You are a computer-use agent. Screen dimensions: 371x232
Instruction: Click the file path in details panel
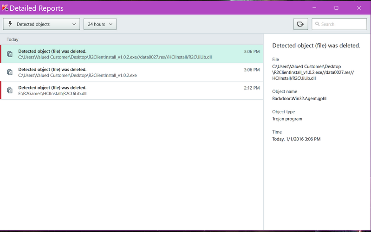pyautogui.click(x=306, y=72)
